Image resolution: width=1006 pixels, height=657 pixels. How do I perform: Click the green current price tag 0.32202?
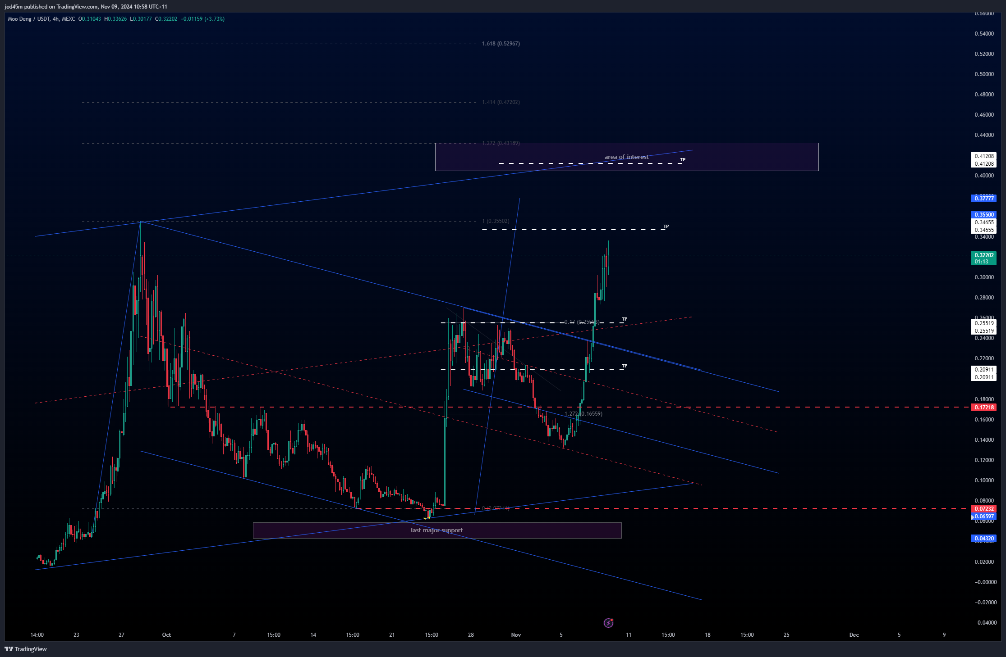pyautogui.click(x=983, y=258)
